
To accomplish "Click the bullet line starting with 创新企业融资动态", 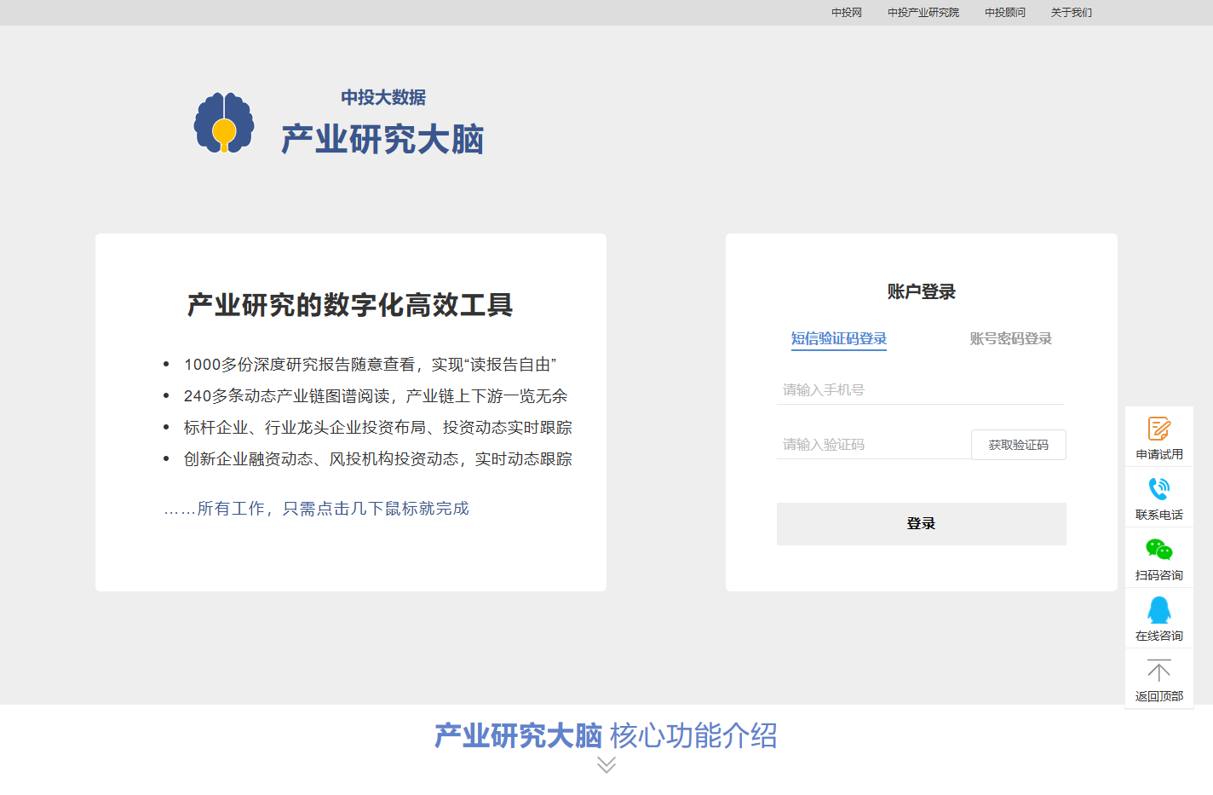I will 378,459.
